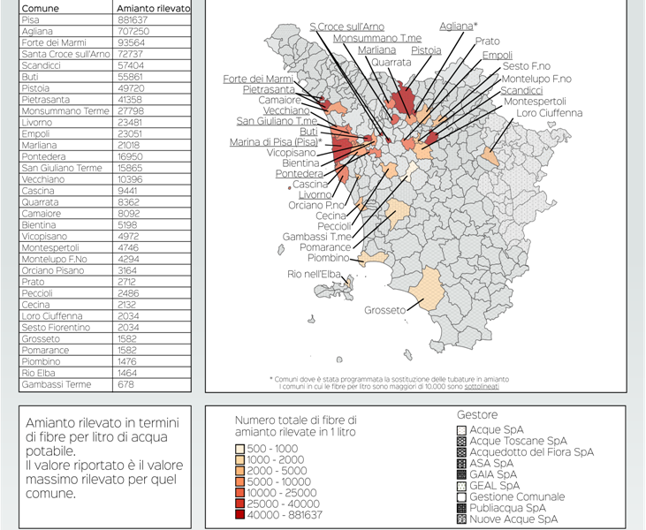Click the Acque Toscane SpA pattern icon

pos(460,441)
